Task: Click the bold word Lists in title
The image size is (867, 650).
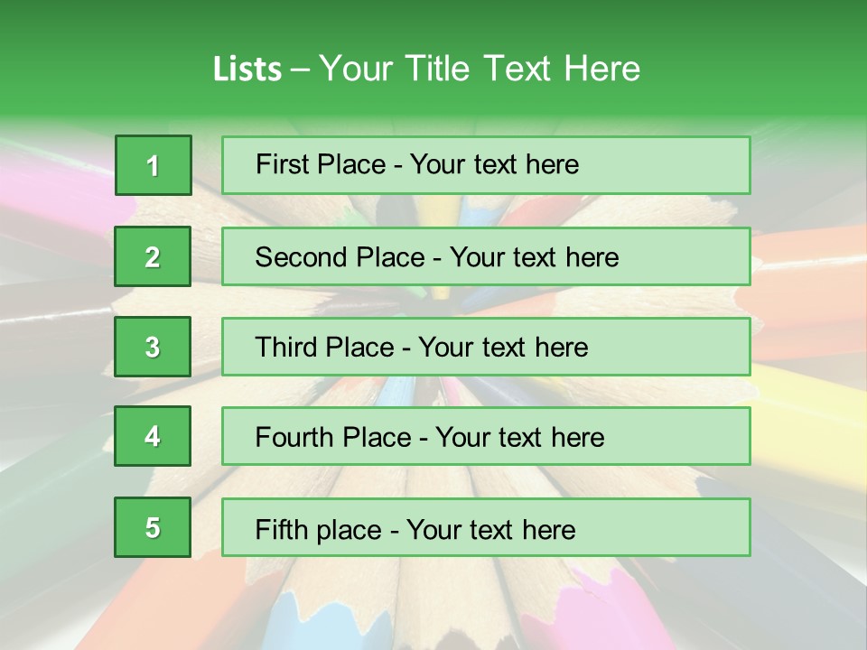Action: pos(247,69)
